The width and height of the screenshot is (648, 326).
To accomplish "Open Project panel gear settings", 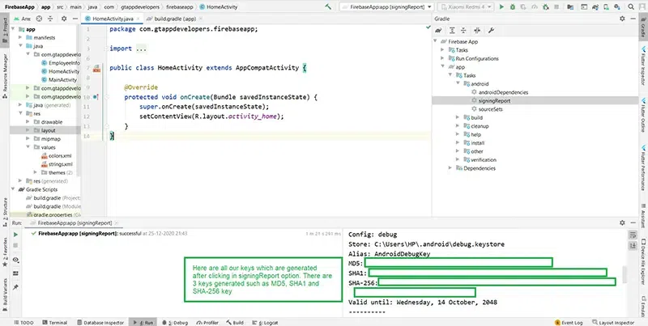I will [64, 19].
